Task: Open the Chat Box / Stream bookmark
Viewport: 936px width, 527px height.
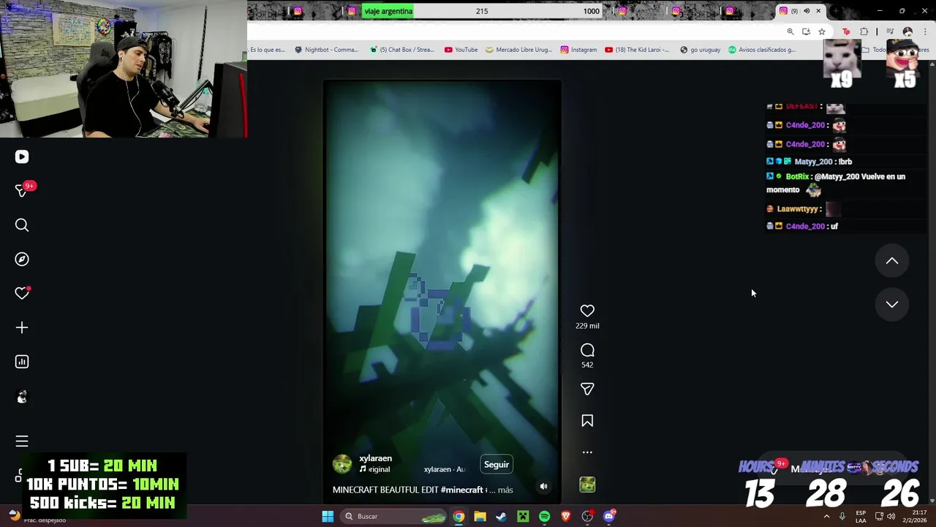Action: click(x=401, y=50)
